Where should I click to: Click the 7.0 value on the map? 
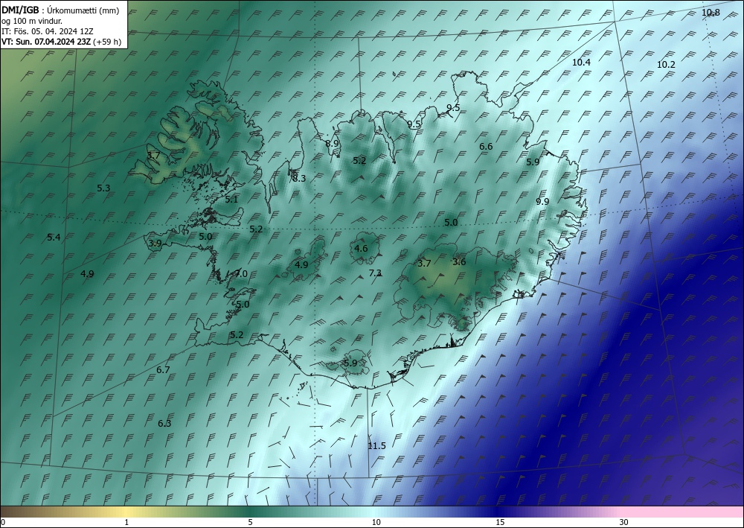click(240, 274)
